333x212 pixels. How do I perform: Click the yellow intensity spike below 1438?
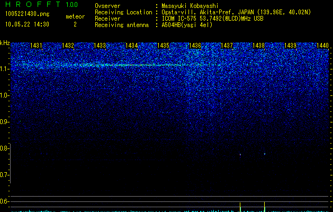pos(264,207)
